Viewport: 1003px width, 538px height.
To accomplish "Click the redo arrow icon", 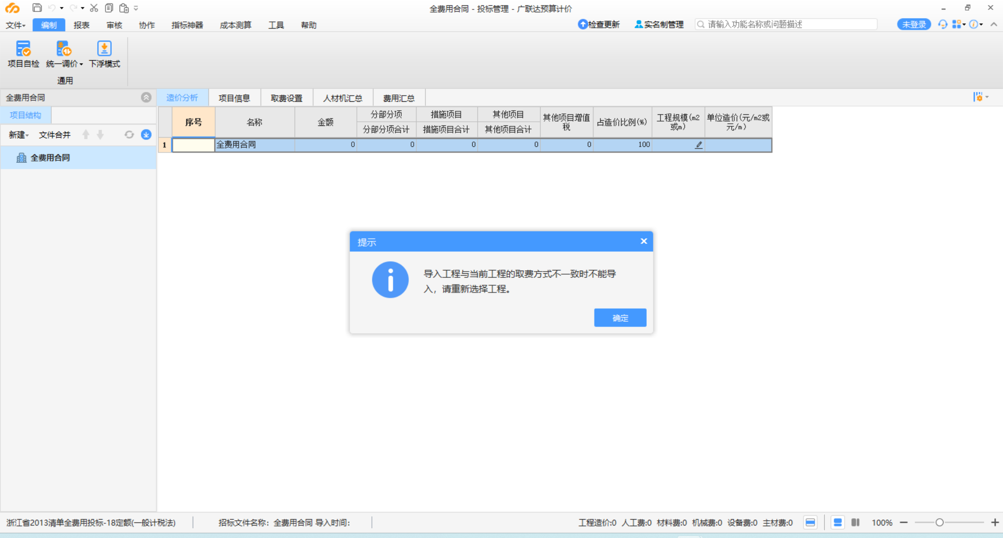I will (x=73, y=8).
